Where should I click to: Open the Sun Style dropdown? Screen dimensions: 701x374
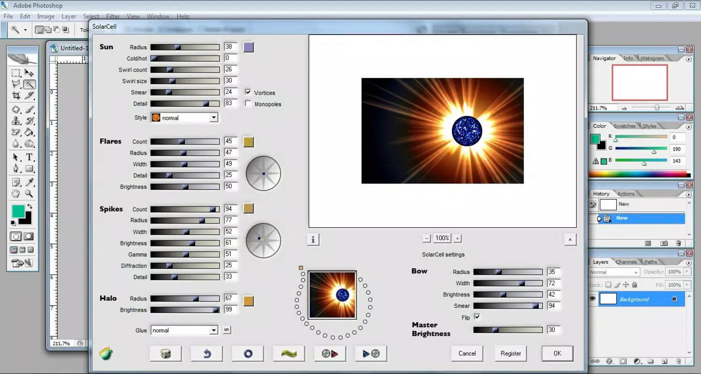[x=213, y=118]
